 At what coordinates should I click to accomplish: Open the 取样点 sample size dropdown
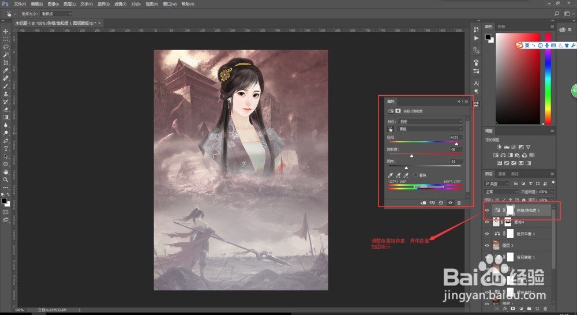click(x=57, y=14)
